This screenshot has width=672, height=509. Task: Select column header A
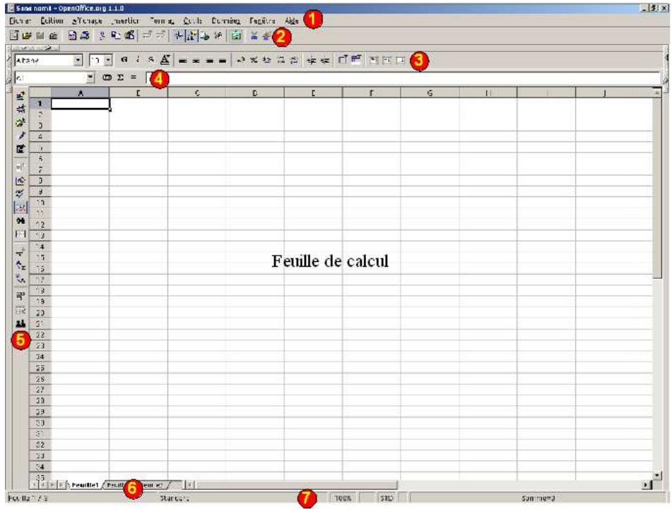[80, 92]
